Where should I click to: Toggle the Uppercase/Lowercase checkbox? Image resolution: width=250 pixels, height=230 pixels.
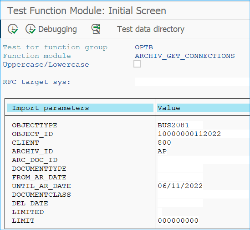tap(137, 64)
